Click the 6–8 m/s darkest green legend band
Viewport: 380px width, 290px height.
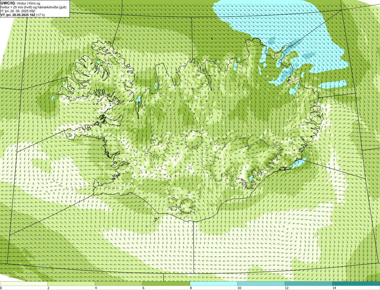166,284
